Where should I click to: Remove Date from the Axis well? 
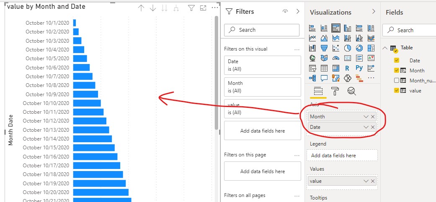(373, 127)
